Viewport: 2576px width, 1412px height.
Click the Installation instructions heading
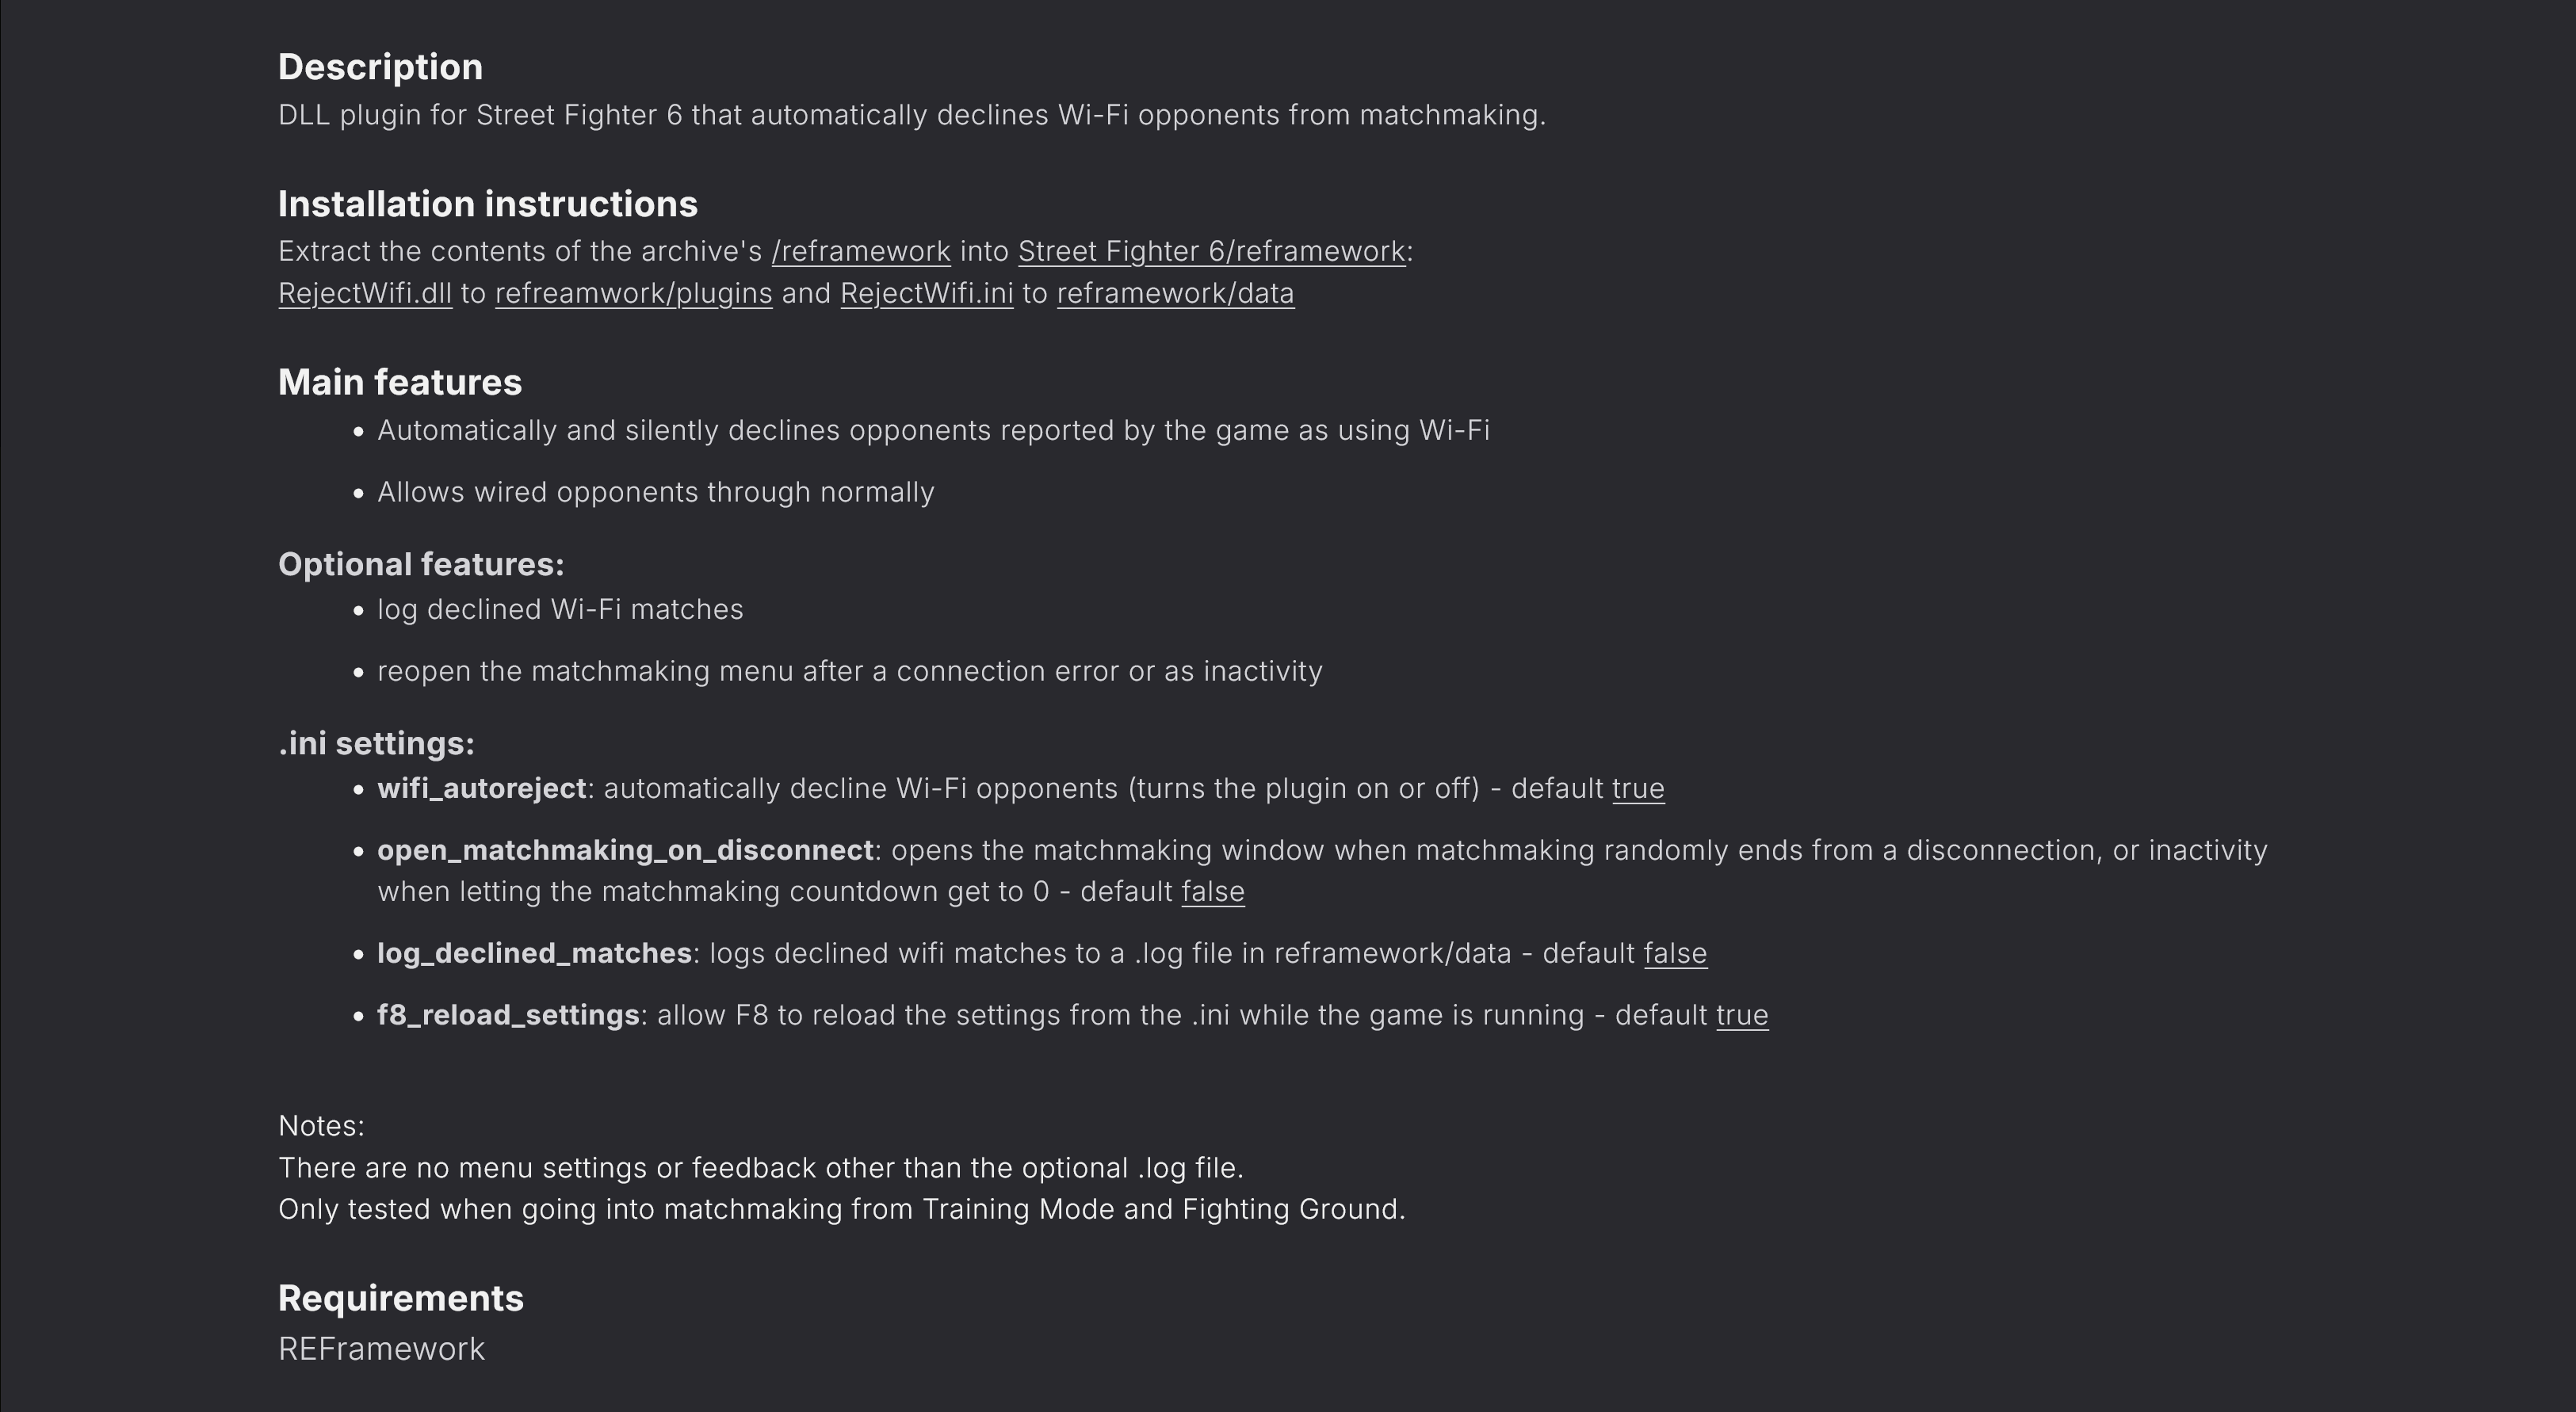tap(488, 204)
